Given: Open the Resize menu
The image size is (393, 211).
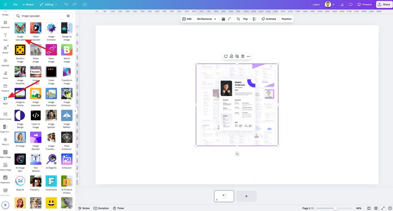Looking at the screenshot, I should pyautogui.click(x=28, y=5).
